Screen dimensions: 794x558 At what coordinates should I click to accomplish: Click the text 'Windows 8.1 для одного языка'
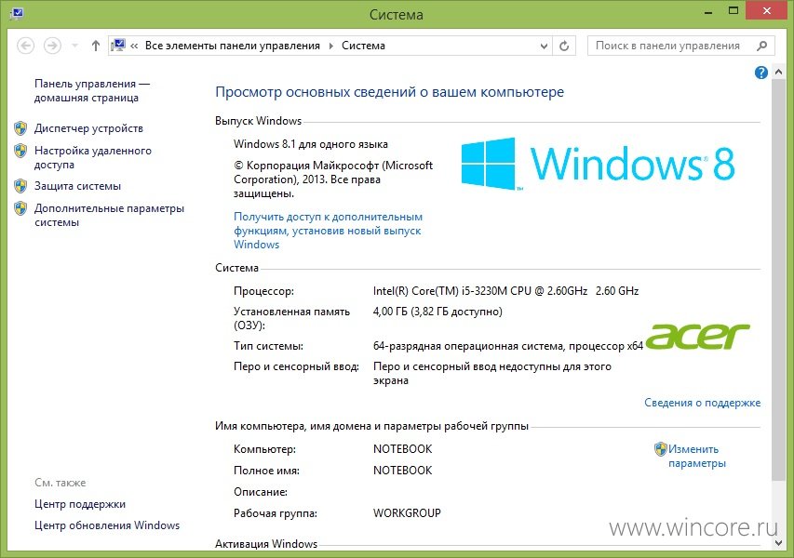point(310,144)
